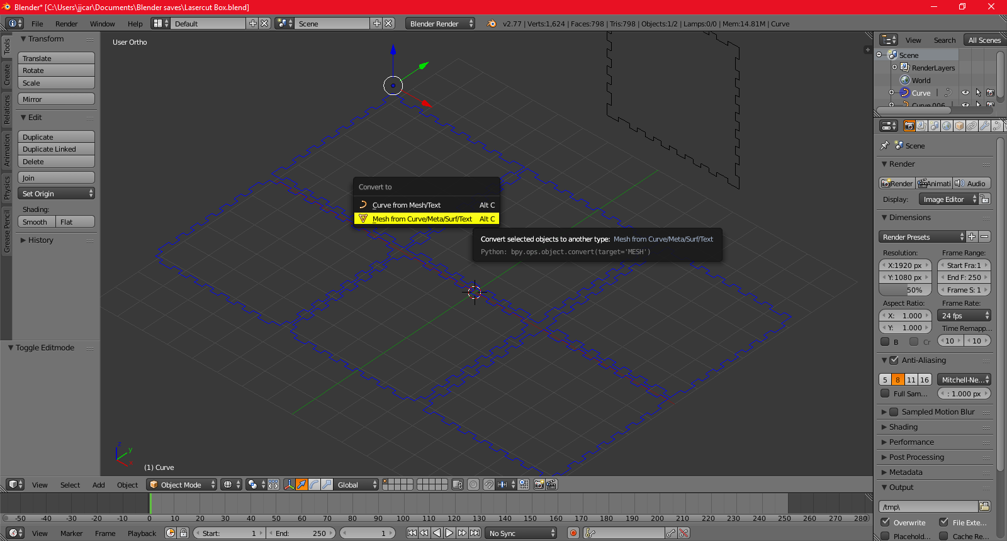
Task: Toggle the timeline preview range clock icon
Action: point(171,533)
